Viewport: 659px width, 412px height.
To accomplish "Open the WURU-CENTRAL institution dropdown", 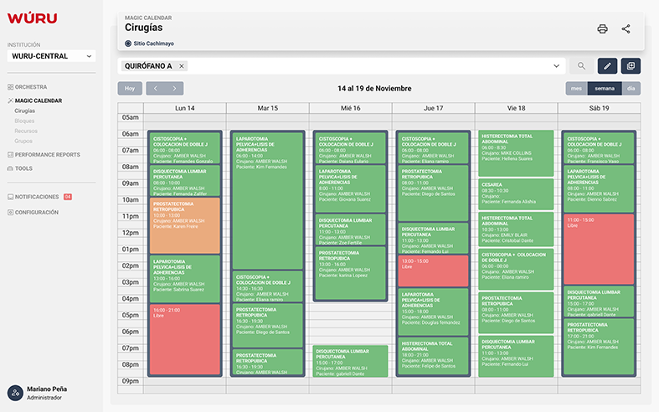I will coord(51,56).
